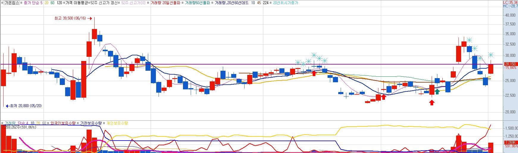518x153 pixels.
Task: Toggle the 거래량 20일선돌파 indicator square
Action: 148,3
